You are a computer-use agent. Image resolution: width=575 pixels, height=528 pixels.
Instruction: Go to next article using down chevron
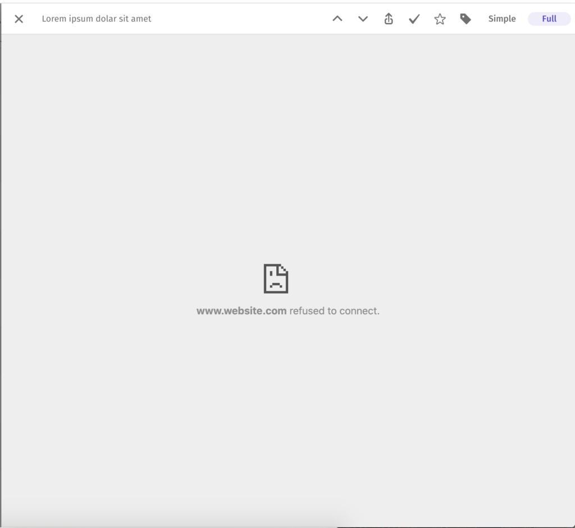click(363, 19)
